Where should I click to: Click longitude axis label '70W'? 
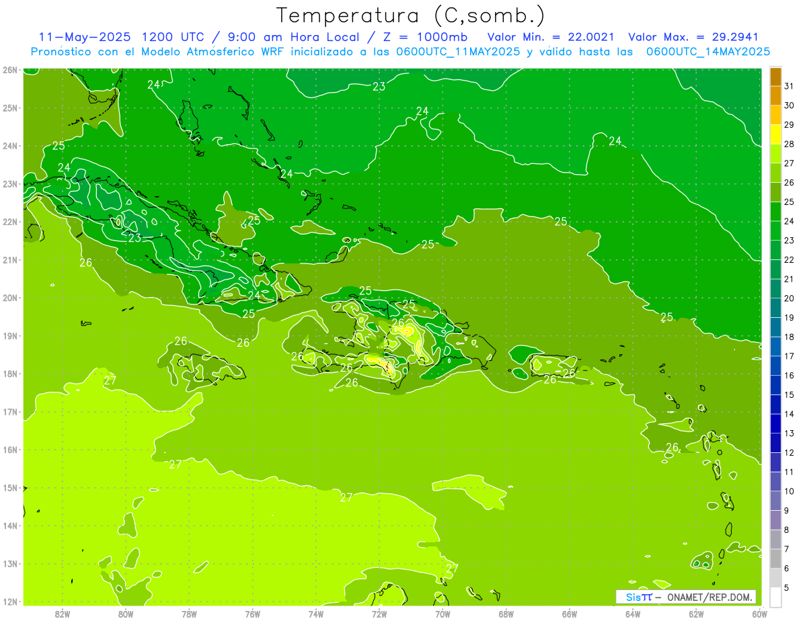[x=443, y=614]
